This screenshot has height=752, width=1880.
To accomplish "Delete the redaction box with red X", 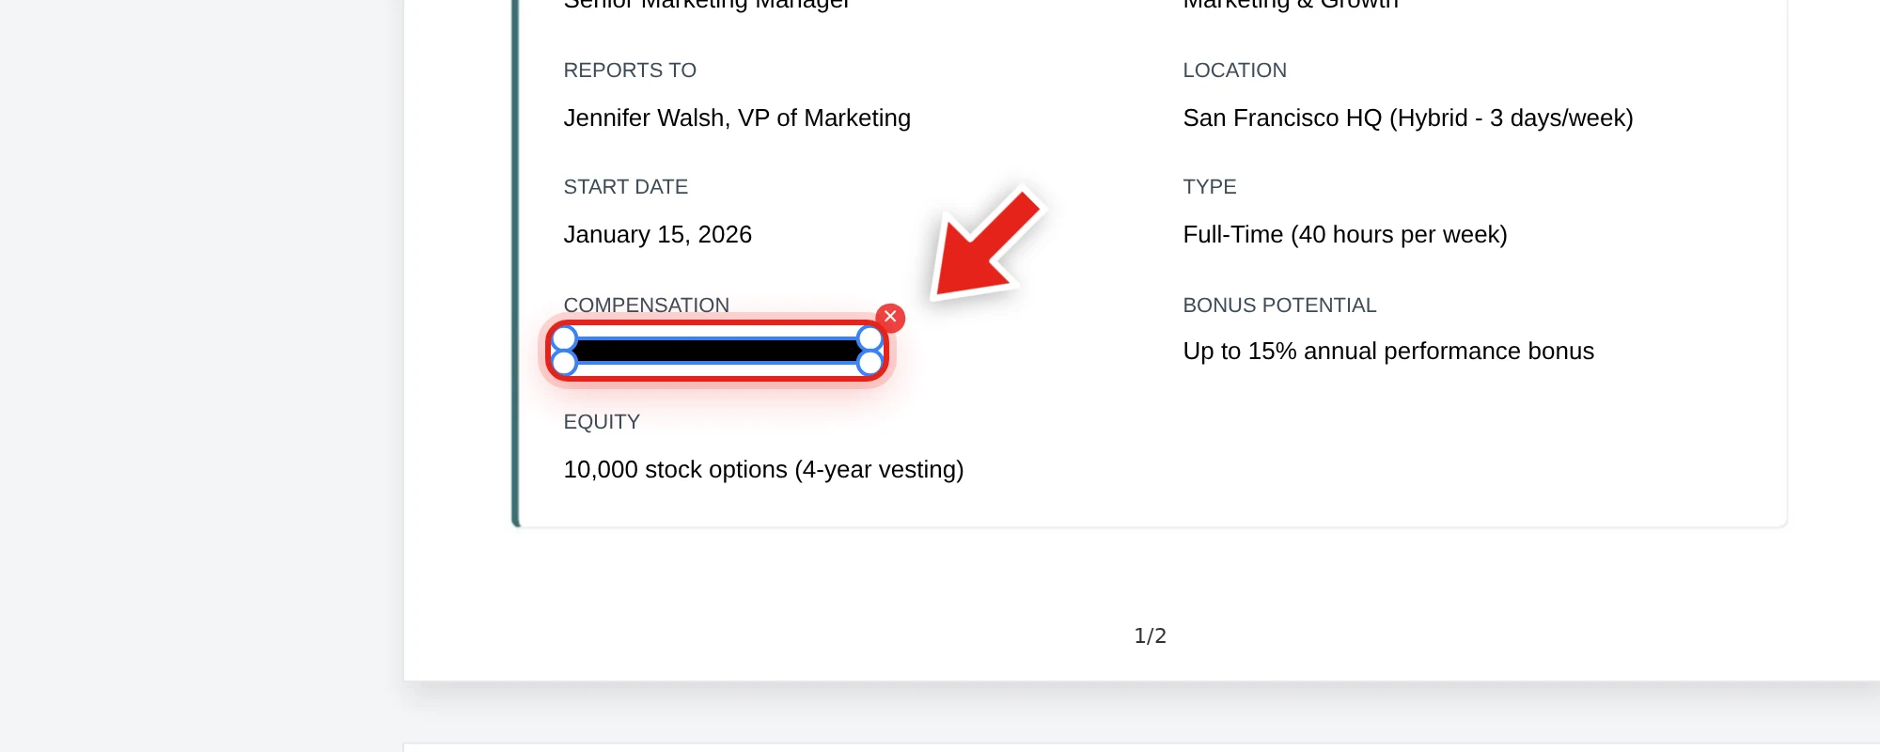I will 890,318.
